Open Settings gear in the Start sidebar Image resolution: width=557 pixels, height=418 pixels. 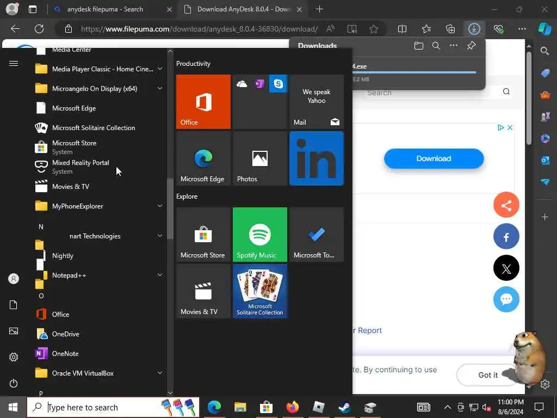tap(14, 357)
